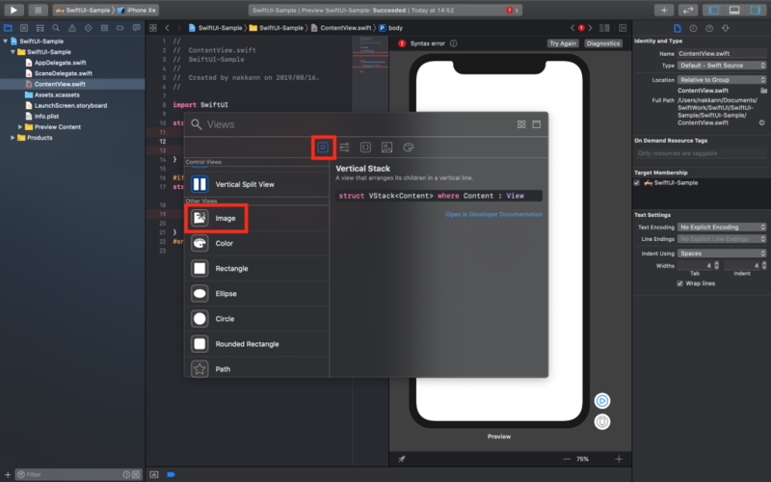Screen dimensions: 771x482
Task: Toggle the bottom debug area panel
Action: (734, 10)
